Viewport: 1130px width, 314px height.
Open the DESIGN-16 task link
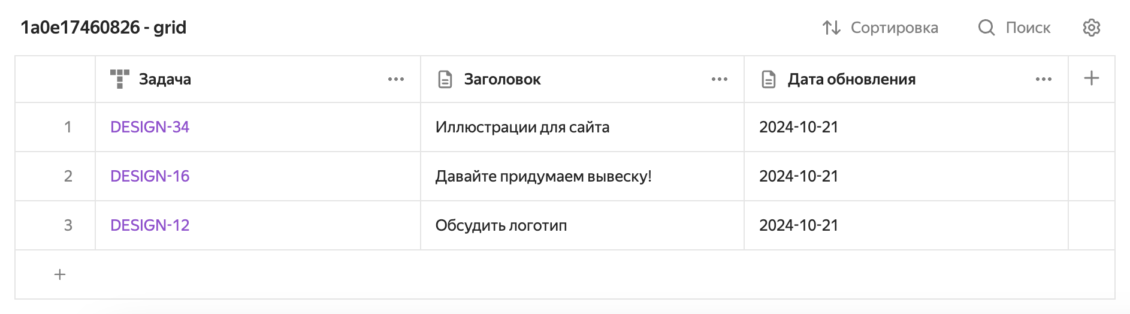tap(150, 176)
